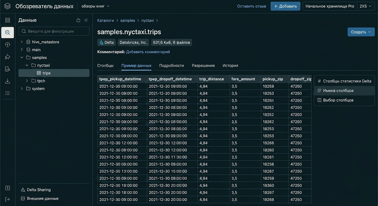Collapse the nyctaxi schema node
This screenshot has height=206, width=378.
tap(27, 65)
